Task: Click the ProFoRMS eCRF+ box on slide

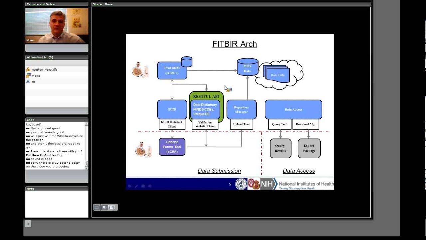Action: pyautogui.click(x=172, y=71)
